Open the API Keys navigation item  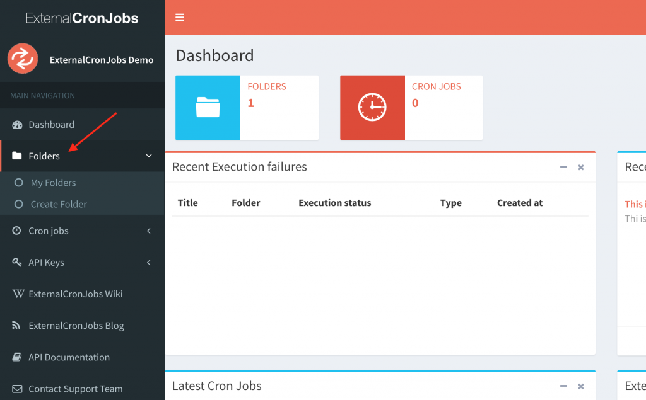coord(83,262)
